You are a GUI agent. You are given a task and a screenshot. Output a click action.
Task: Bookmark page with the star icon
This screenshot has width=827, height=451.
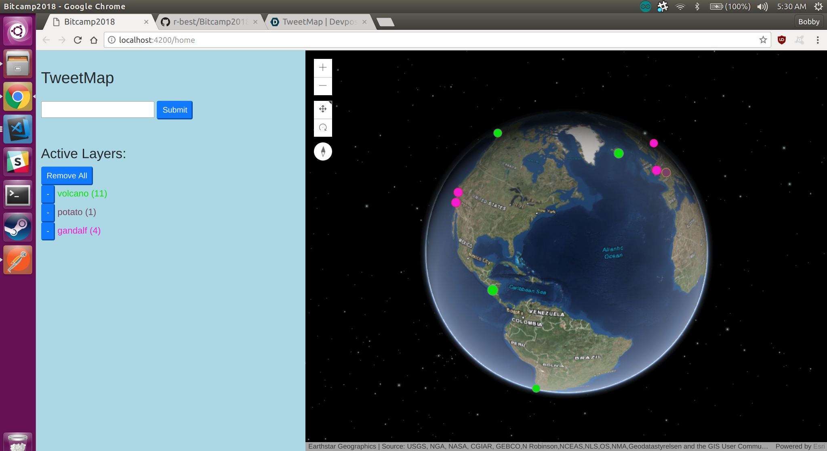coord(763,40)
